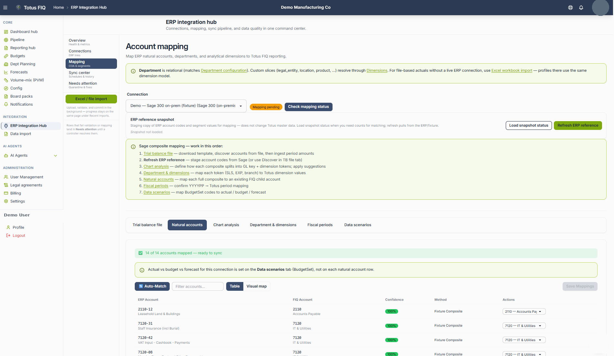614x356 pixels.
Task: Open the Connection Sage 300 dropdown
Action: click(186, 106)
